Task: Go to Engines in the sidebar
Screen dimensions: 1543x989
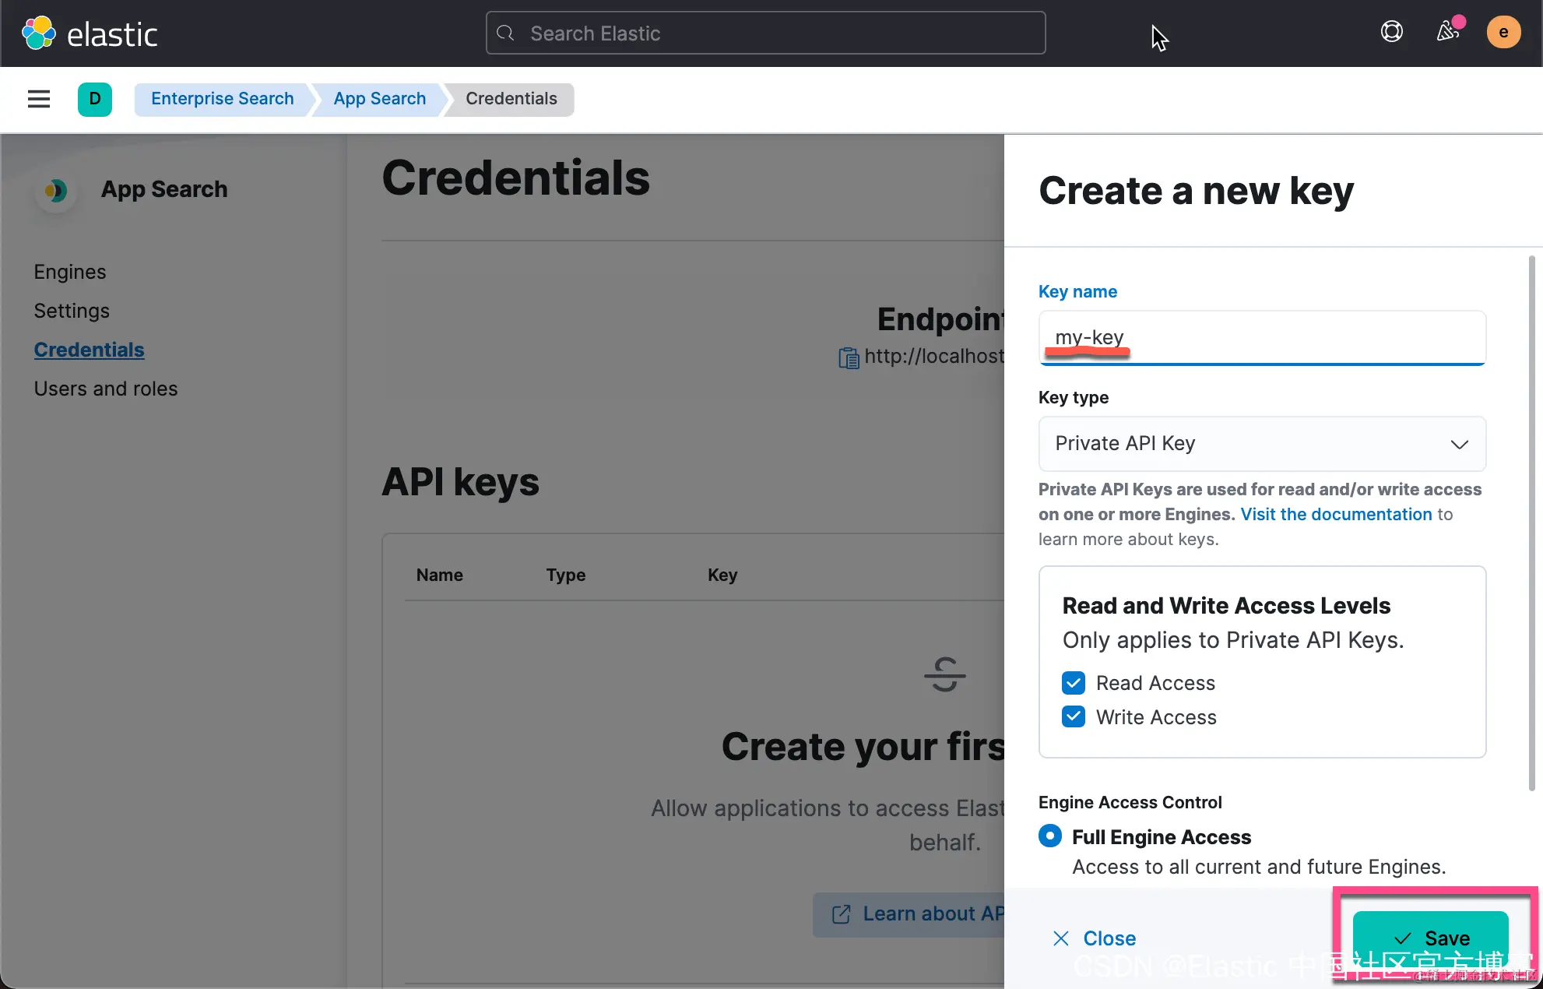Action: tap(70, 272)
